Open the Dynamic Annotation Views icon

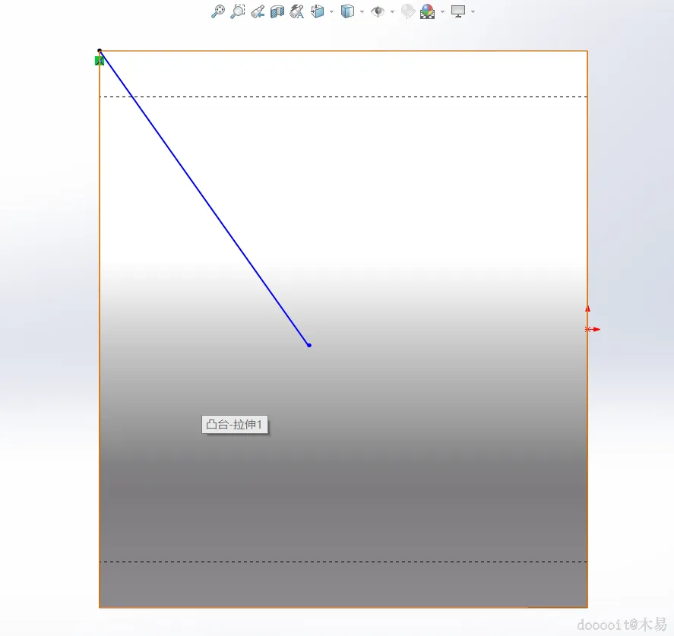coord(297,11)
